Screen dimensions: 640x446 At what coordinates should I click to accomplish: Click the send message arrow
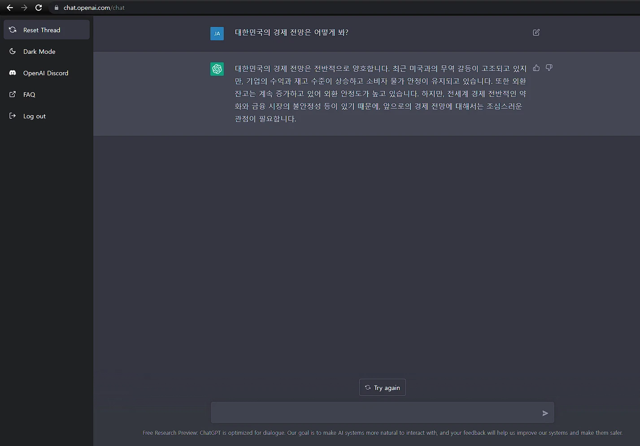(545, 413)
